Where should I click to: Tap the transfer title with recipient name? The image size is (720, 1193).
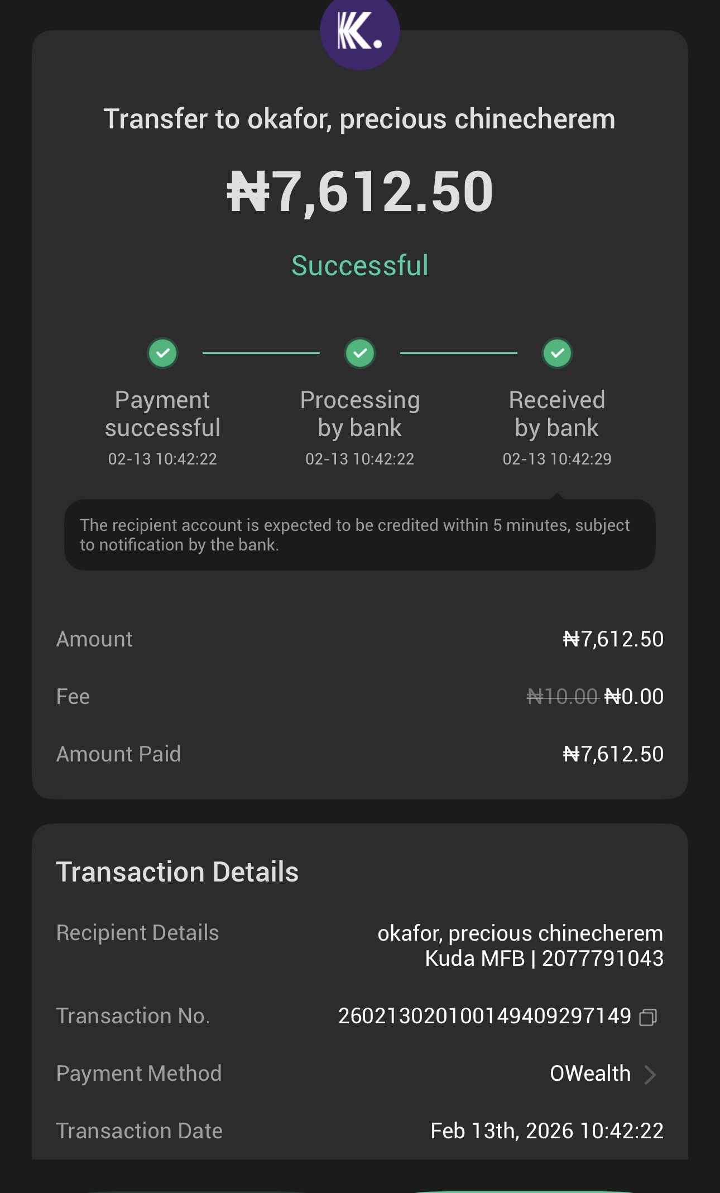click(x=360, y=119)
